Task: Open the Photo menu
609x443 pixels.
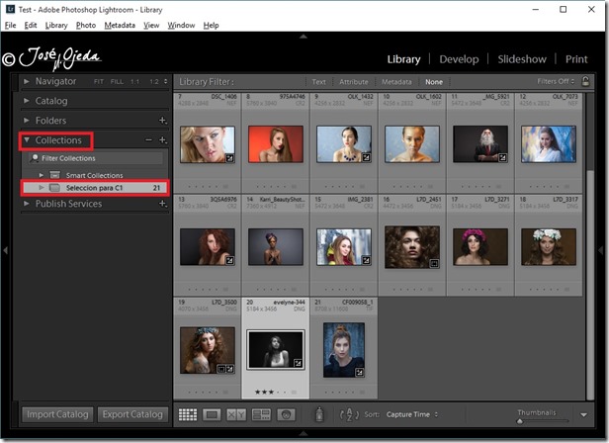Action: [x=86, y=26]
